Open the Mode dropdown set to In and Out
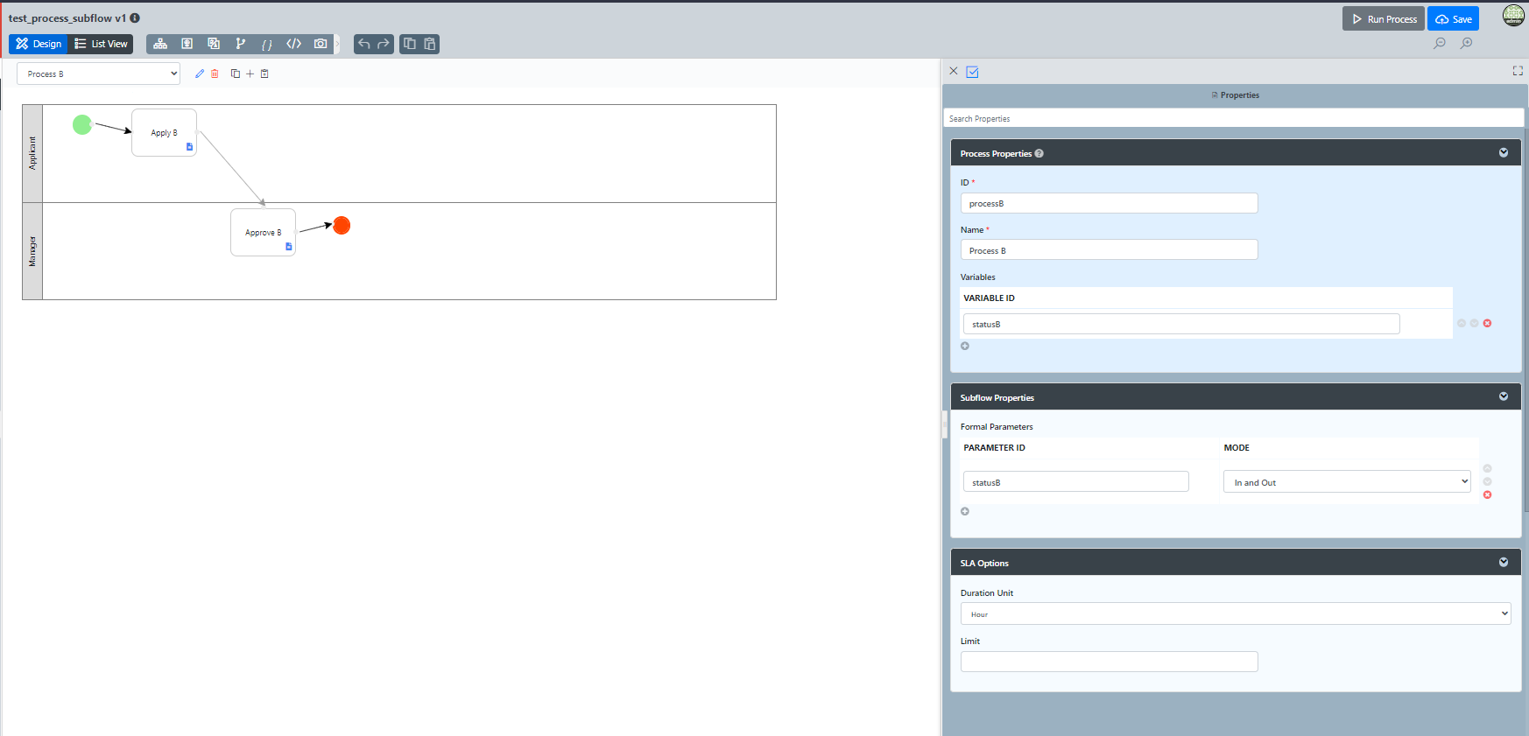The image size is (1529, 736). click(x=1347, y=481)
